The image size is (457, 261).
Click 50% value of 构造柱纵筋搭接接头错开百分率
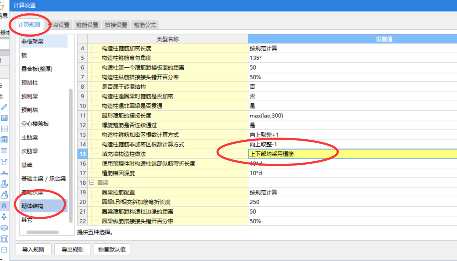pyautogui.click(x=353, y=77)
